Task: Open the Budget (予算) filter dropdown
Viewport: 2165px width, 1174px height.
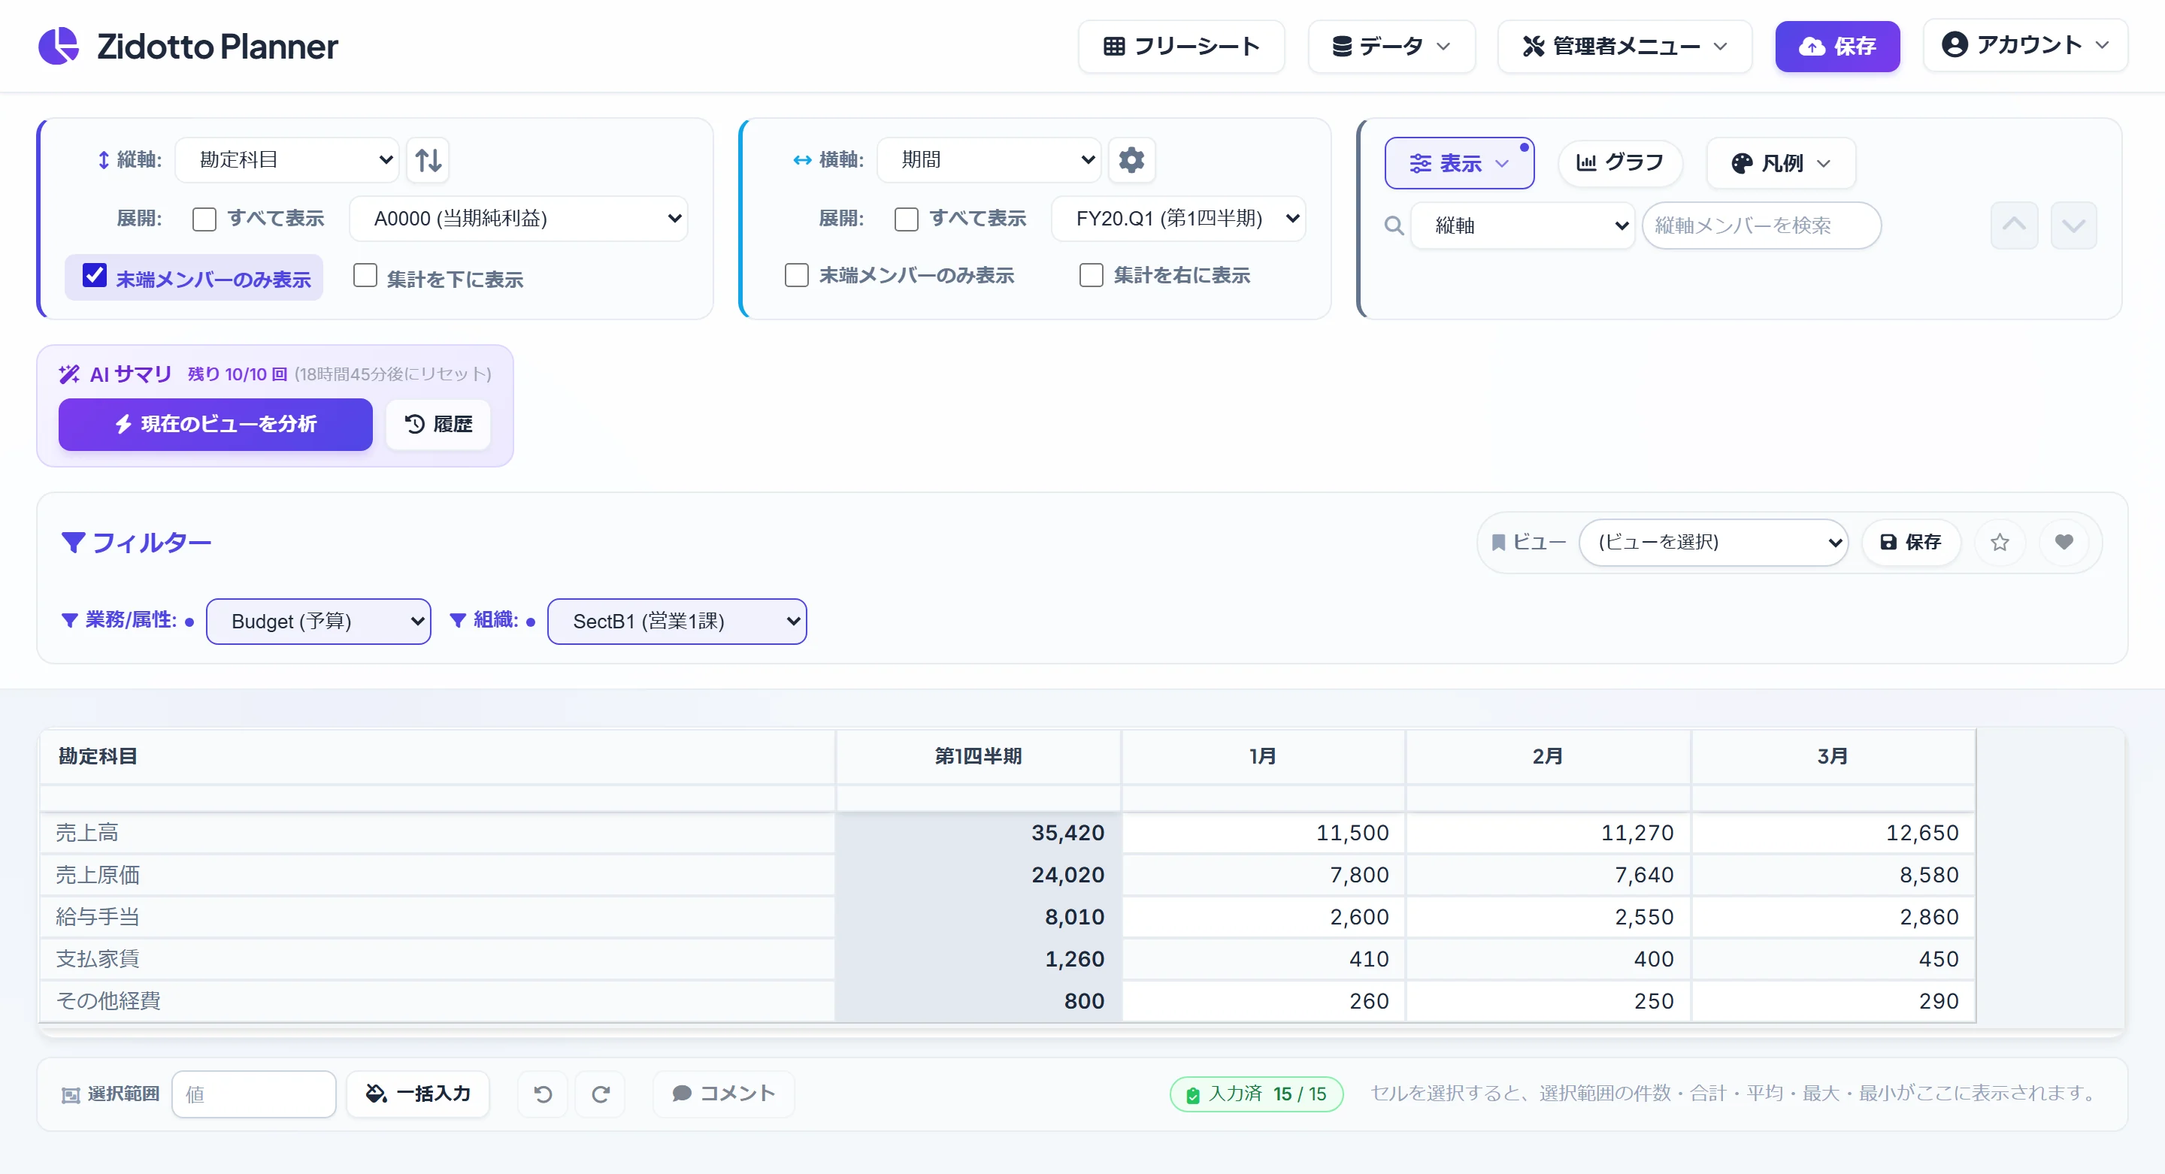Action: click(319, 621)
